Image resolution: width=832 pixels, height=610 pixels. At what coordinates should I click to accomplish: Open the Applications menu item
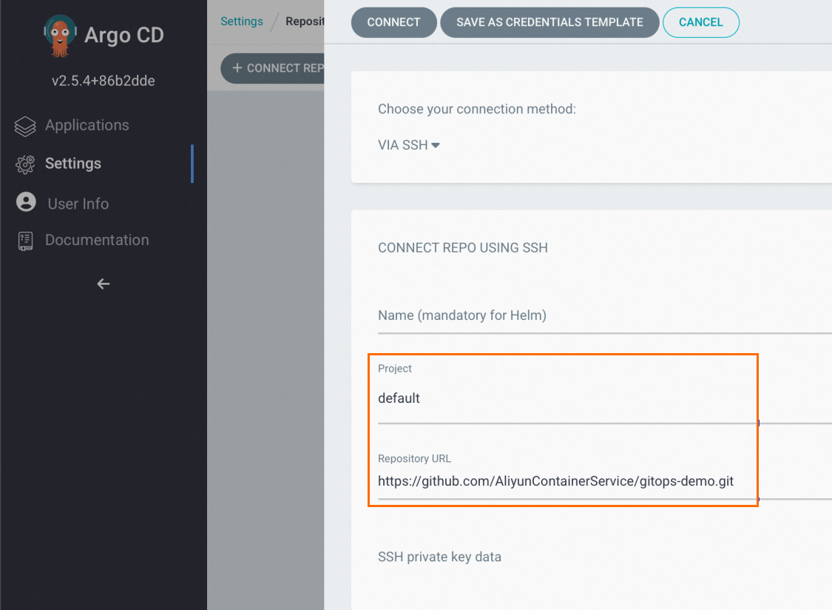pyautogui.click(x=87, y=125)
